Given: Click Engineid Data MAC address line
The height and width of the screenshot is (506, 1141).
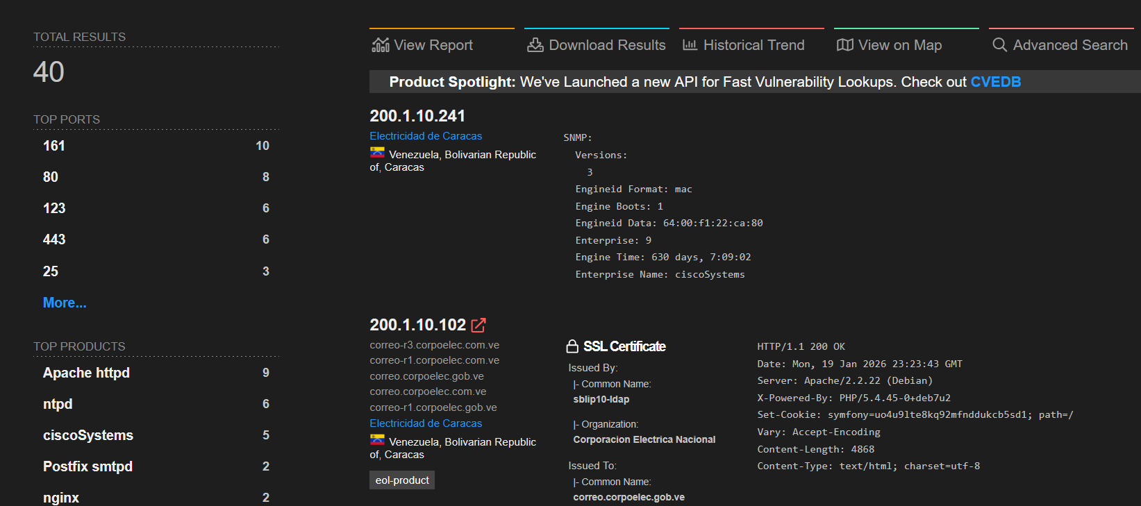Looking at the screenshot, I should 669,223.
